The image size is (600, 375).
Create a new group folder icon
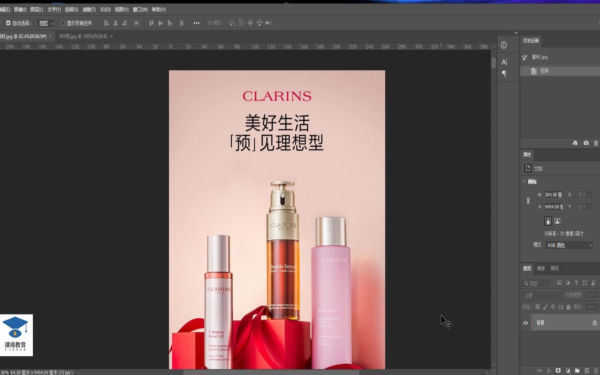click(577, 370)
